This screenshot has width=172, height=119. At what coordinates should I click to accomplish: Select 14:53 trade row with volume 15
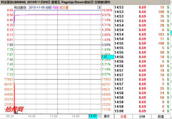[142, 7]
